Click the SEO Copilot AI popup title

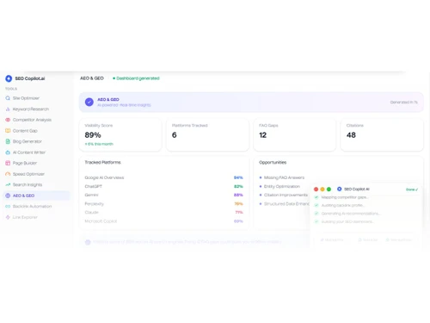(x=357, y=189)
